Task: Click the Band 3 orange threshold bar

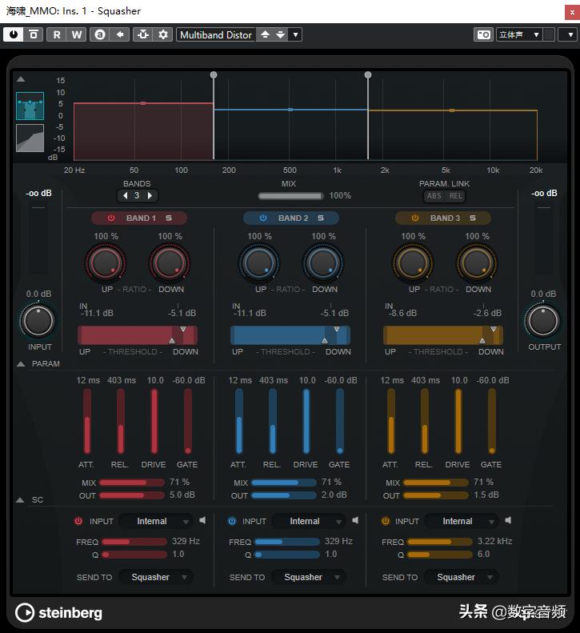Action: point(443,335)
